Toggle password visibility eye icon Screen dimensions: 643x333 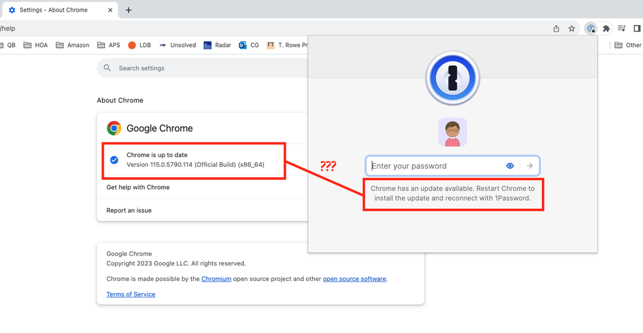click(x=510, y=166)
